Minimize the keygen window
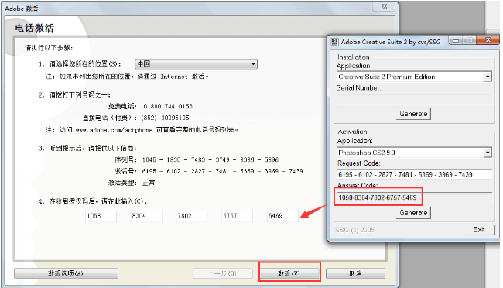 pyautogui.click(x=456, y=40)
